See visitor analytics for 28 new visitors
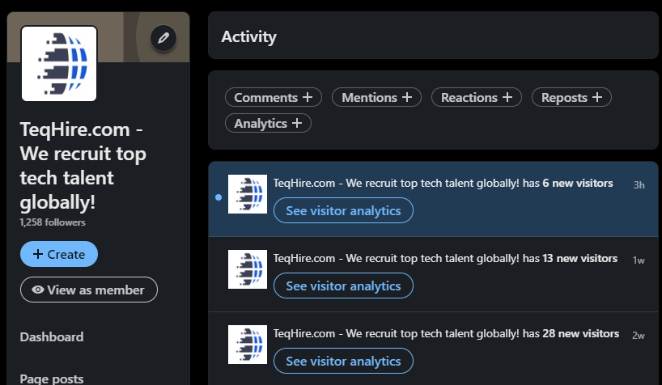This screenshot has width=662, height=385. coord(343,361)
